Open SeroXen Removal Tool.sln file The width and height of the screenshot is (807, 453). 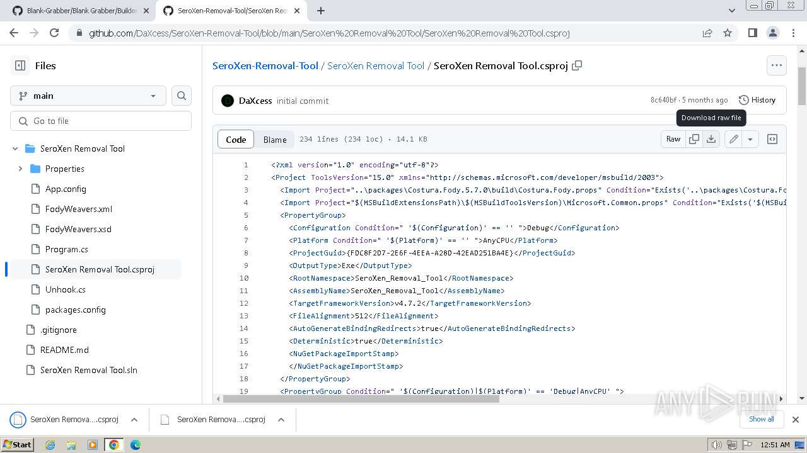click(x=89, y=370)
